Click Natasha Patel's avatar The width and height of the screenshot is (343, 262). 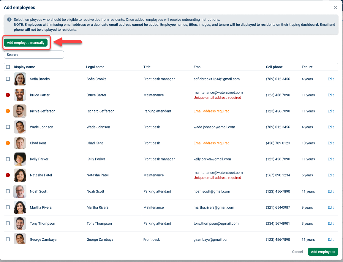tap(20, 175)
